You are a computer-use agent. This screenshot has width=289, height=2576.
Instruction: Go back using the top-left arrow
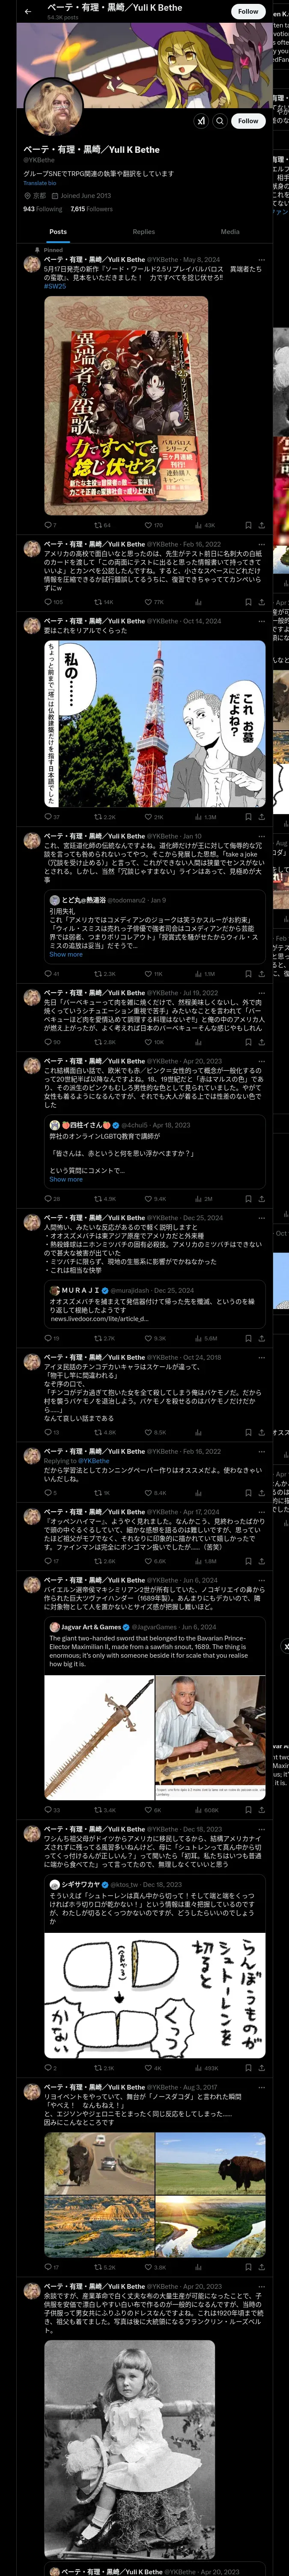(x=28, y=11)
